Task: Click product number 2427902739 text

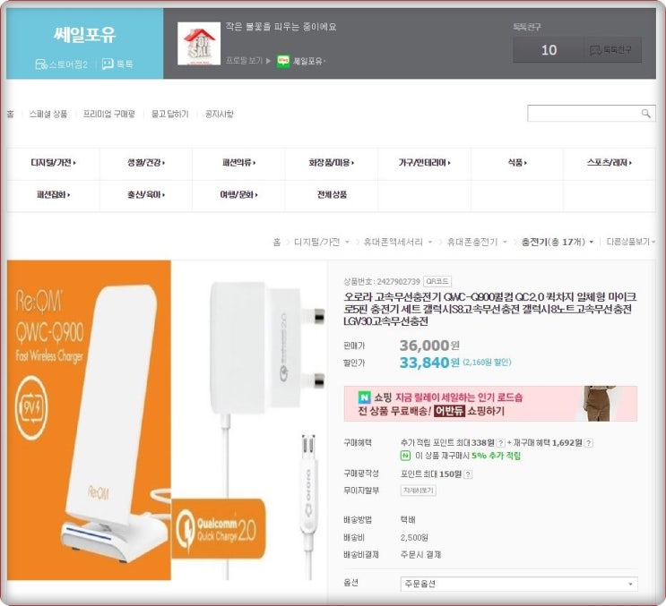Action: [398, 282]
